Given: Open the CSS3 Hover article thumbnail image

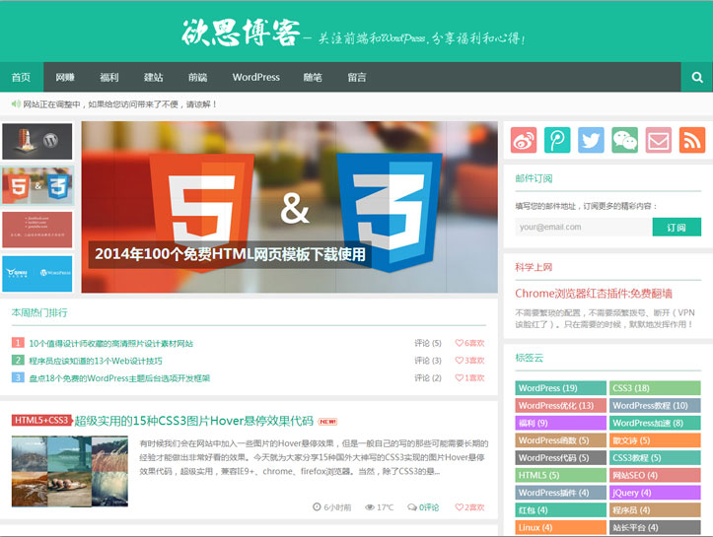Looking at the screenshot, I should [70, 472].
